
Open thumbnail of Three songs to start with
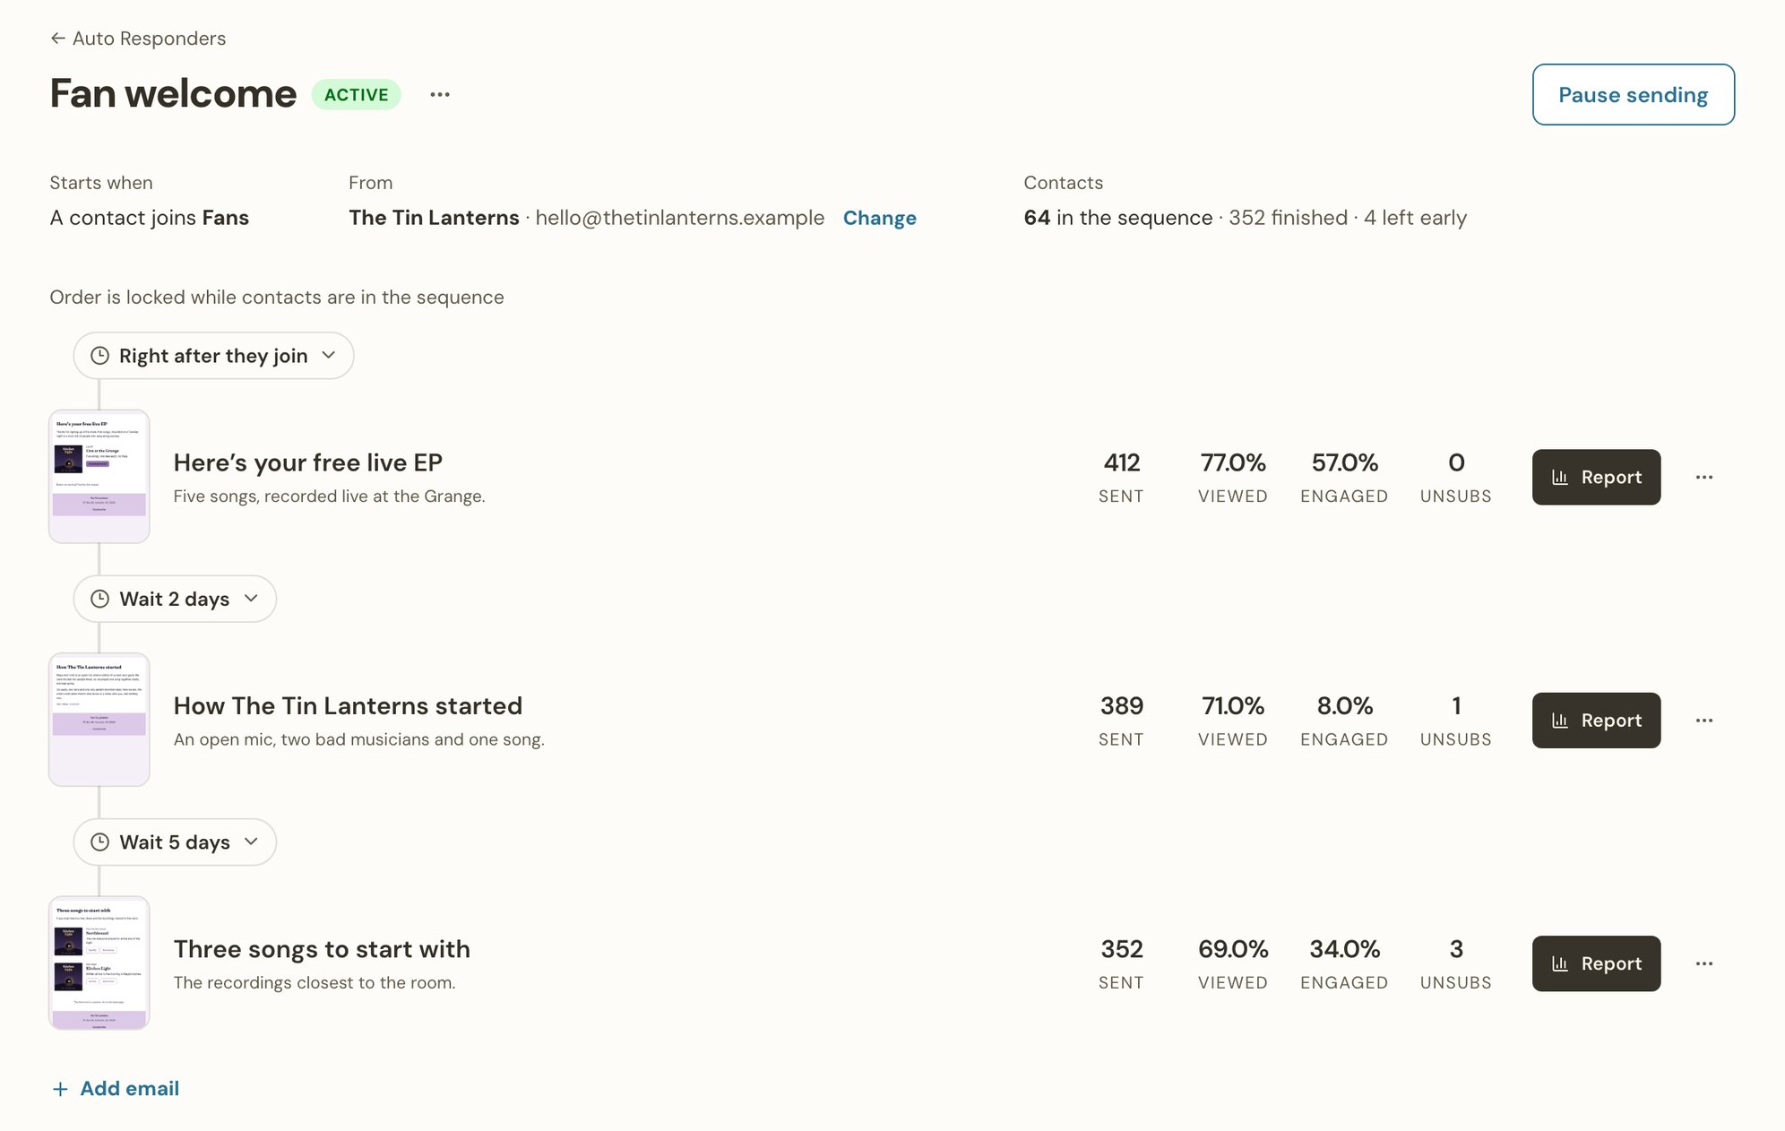pyautogui.click(x=99, y=963)
